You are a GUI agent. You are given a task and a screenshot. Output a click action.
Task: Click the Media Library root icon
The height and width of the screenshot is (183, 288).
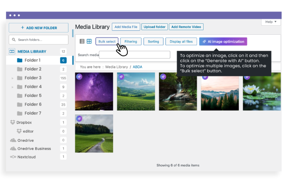(12, 52)
